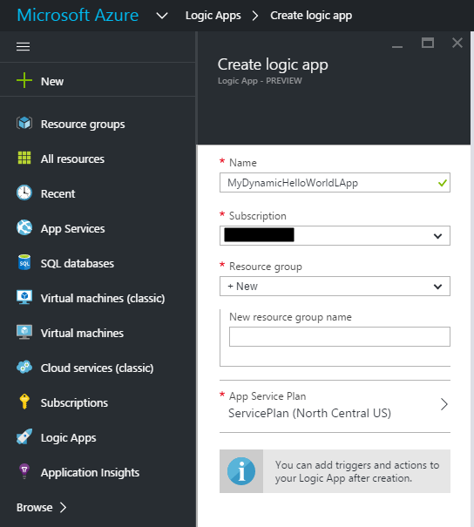Click the blue info icon
This screenshot has height=527, width=474.
(x=241, y=471)
